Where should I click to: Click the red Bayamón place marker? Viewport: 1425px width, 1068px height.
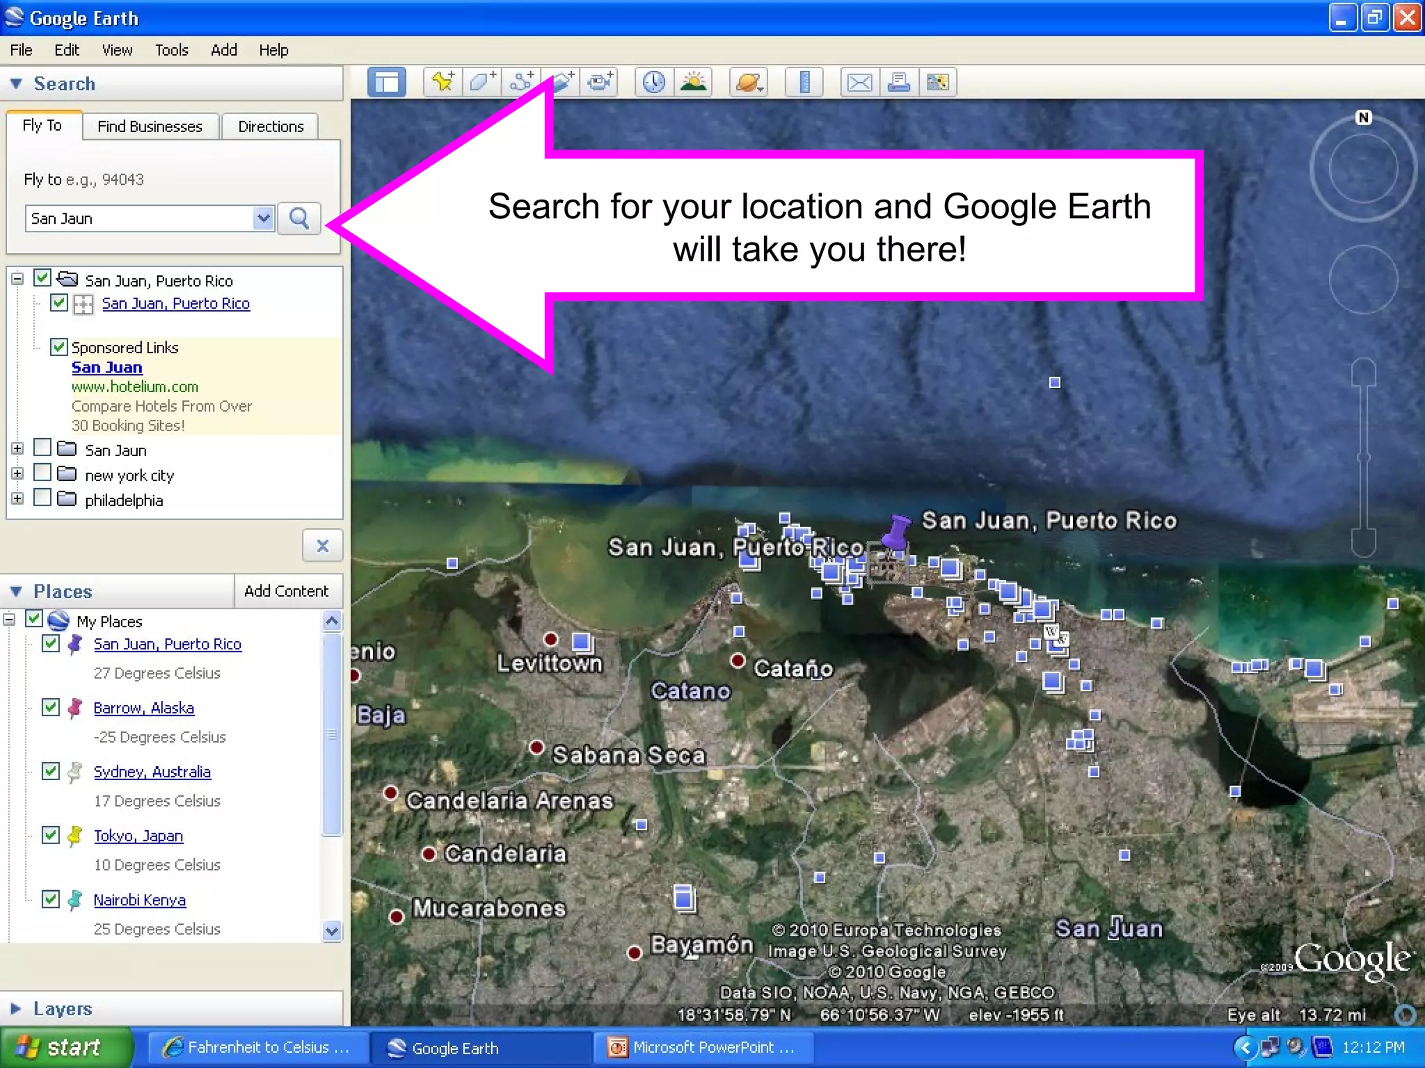coord(634,953)
